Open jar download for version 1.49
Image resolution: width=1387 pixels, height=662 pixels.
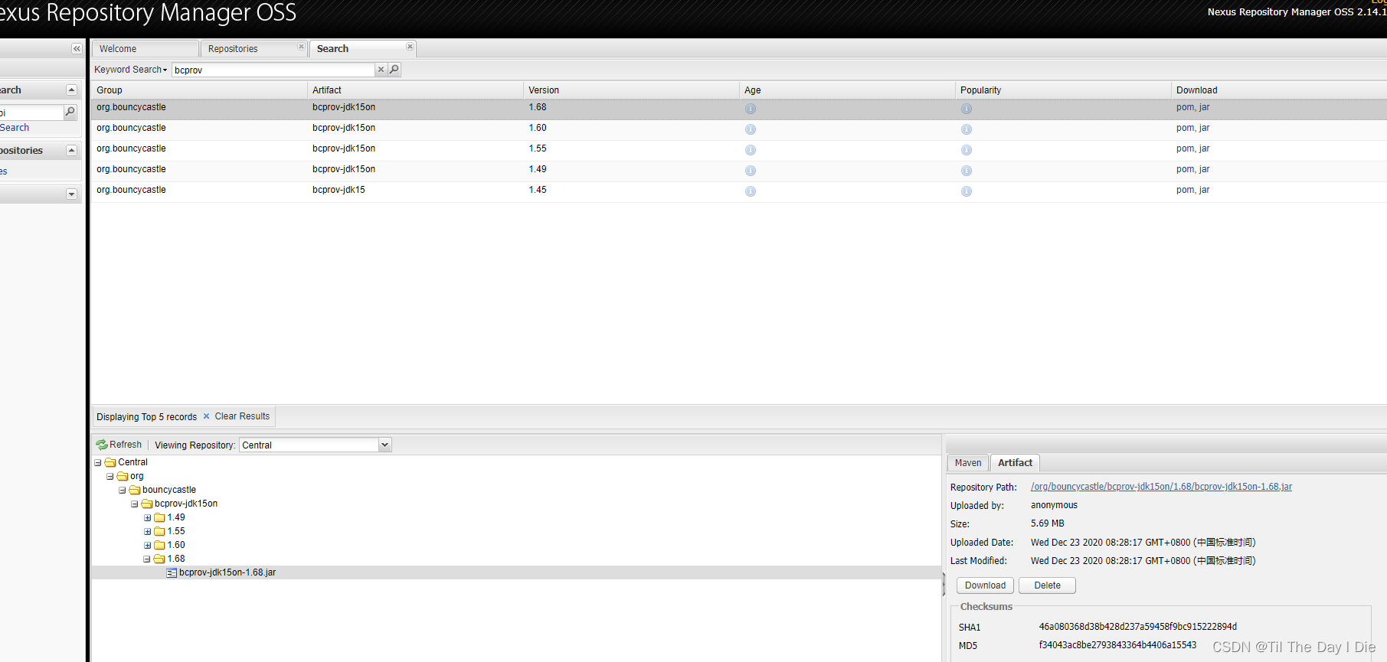point(1205,169)
